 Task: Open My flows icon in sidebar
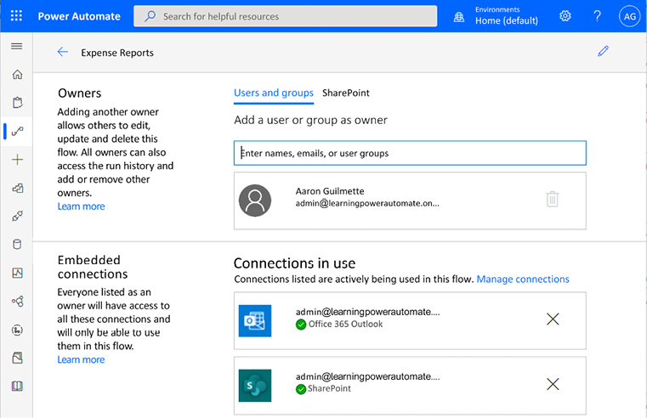(x=17, y=131)
